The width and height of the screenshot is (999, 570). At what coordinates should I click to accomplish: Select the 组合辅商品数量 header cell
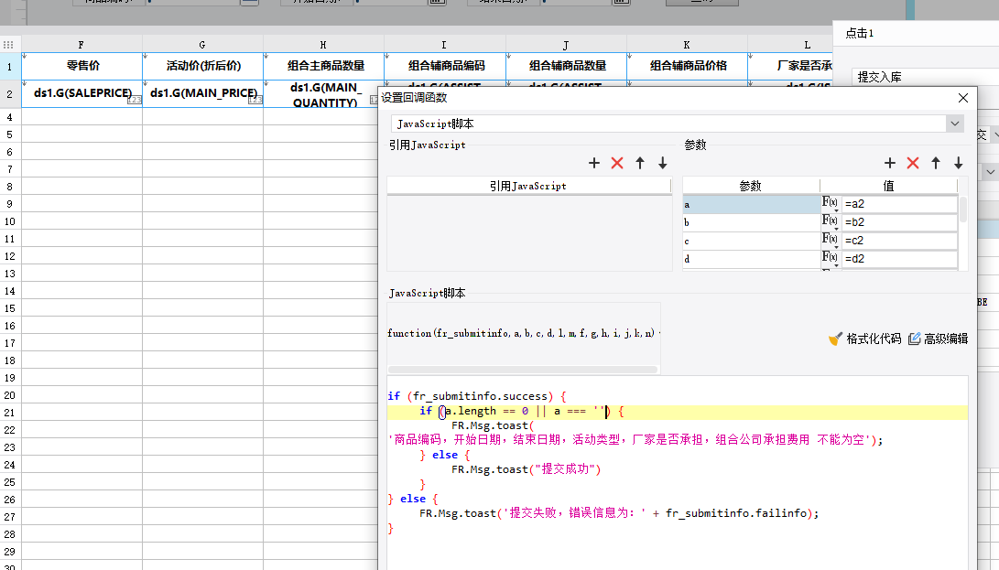point(567,66)
